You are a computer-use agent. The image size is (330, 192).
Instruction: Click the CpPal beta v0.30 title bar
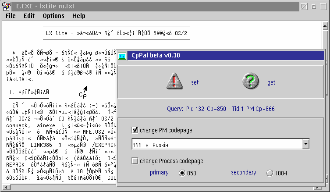[225, 56]
